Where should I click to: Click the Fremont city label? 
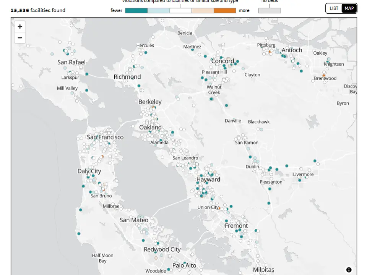[x=236, y=226]
